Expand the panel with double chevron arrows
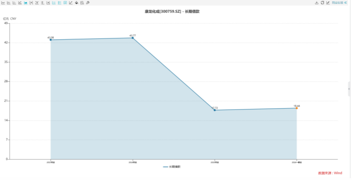The height and width of the screenshot is (180, 352). coord(346,3)
